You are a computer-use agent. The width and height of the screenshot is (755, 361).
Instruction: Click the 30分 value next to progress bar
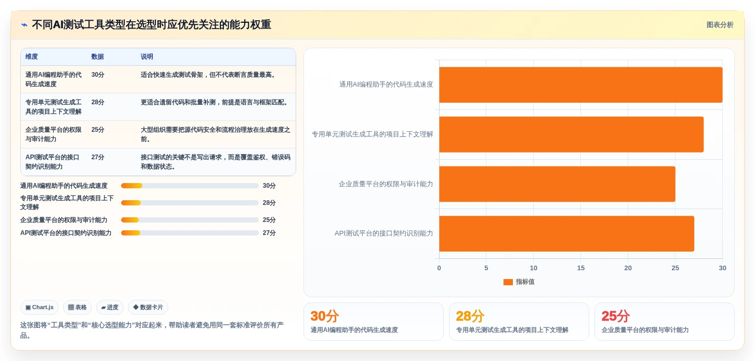[x=269, y=186]
